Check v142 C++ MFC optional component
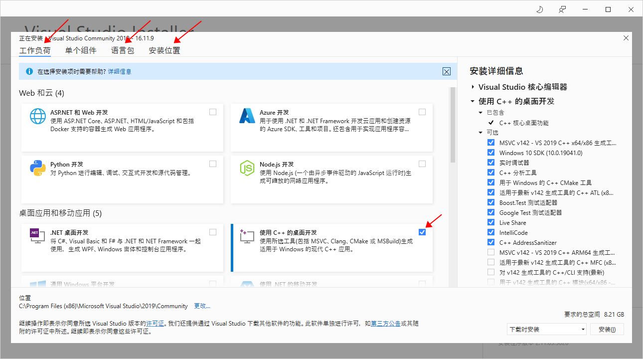The height and width of the screenshot is (359, 643). [x=491, y=262]
